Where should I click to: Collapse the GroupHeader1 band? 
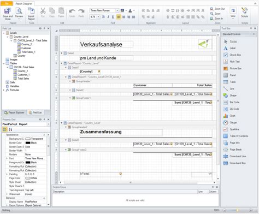tap(70, 81)
